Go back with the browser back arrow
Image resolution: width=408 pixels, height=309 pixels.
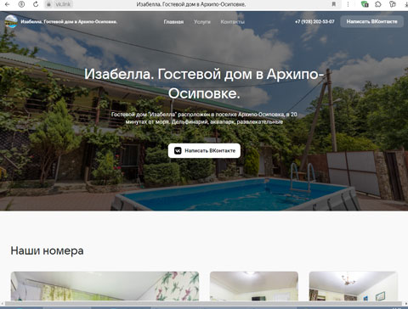click(x=8, y=4)
